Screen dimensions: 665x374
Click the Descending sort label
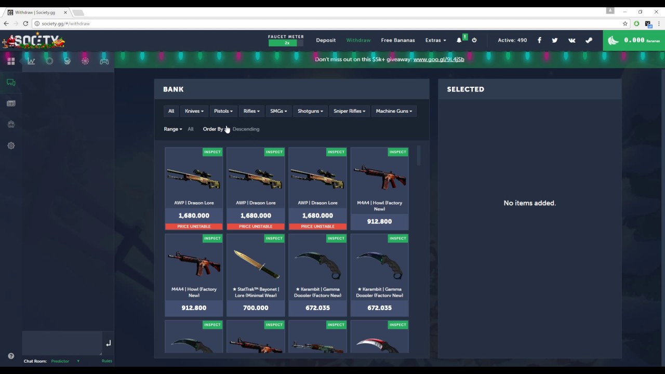pyautogui.click(x=246, y=129)
